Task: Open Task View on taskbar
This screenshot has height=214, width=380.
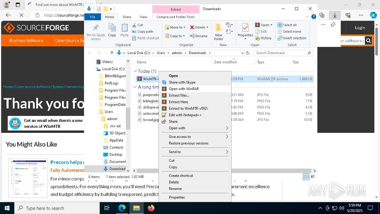Action: (x=107, y=208)
